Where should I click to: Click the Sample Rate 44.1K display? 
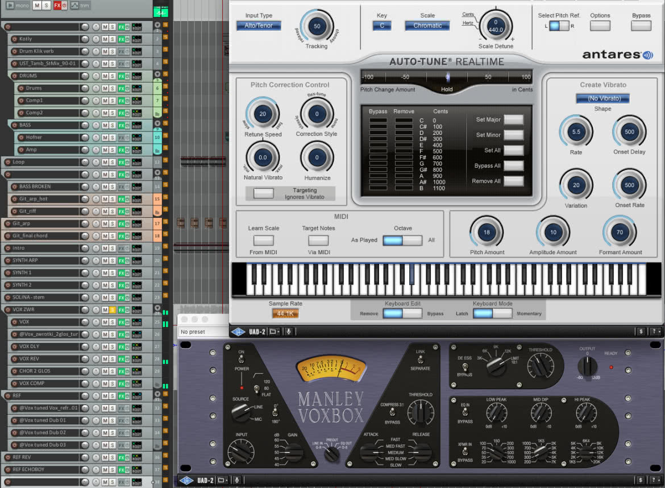285,313
